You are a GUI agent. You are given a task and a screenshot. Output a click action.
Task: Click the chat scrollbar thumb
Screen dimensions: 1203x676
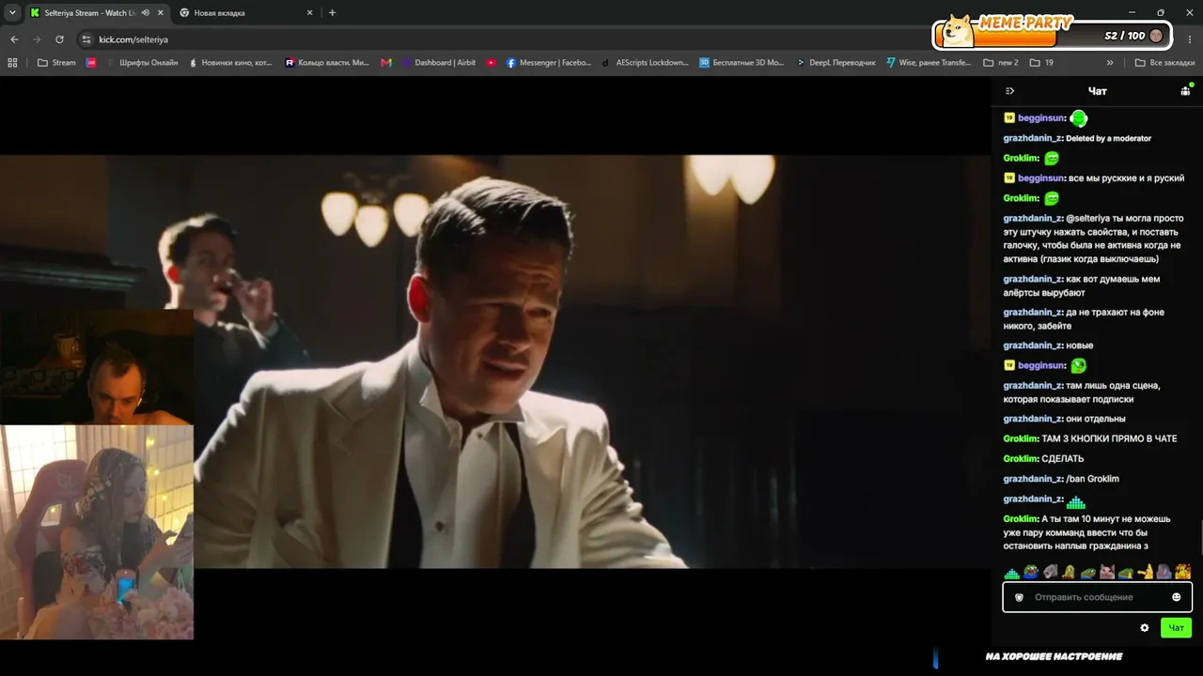[x=1200, y=535]
